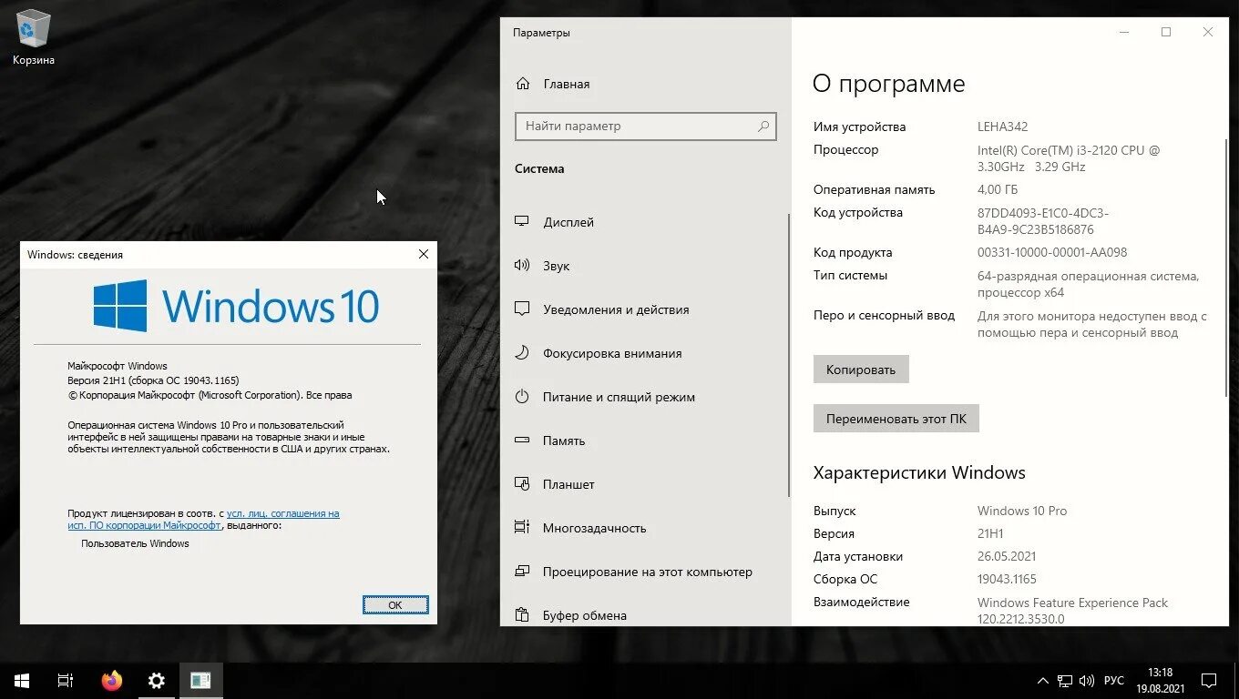Image resolution: width=1239 pixels, height=699 pixels.
Task: Click Переименовать этот ПК button
Action: tap(896, 419)
